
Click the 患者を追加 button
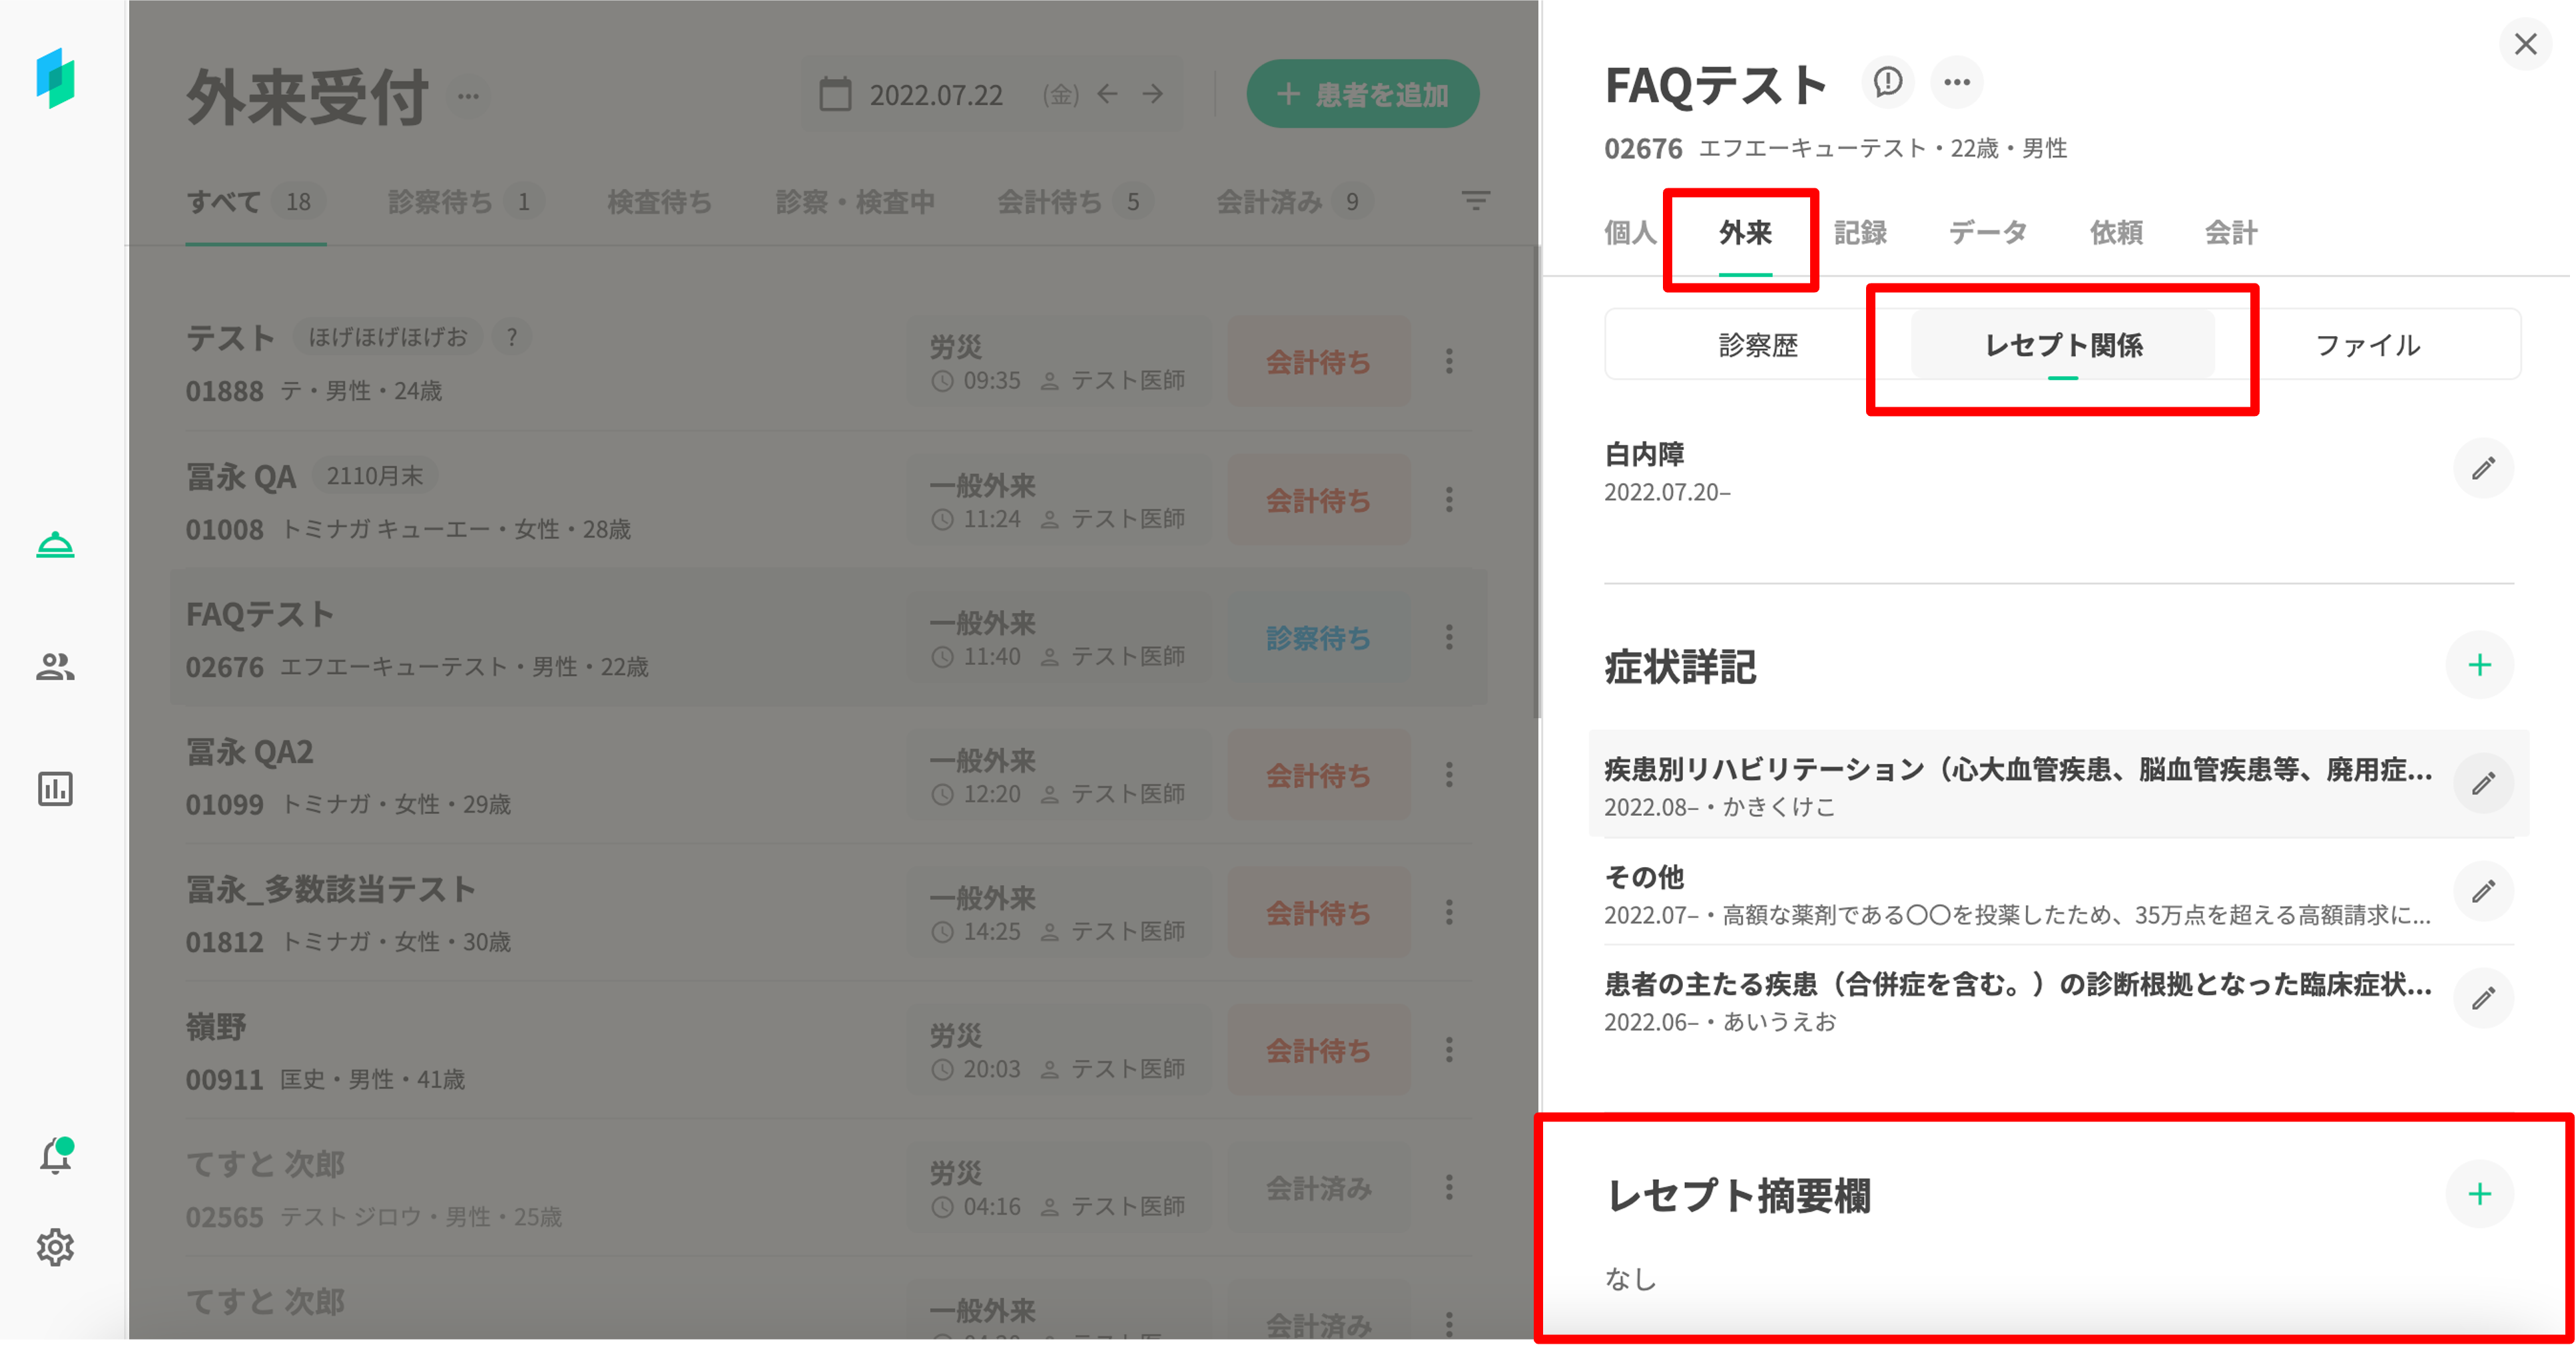pos(1362,95)
